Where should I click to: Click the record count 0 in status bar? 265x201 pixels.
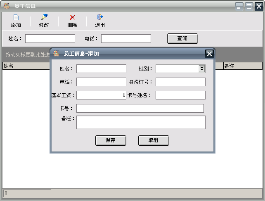(27, 193)
